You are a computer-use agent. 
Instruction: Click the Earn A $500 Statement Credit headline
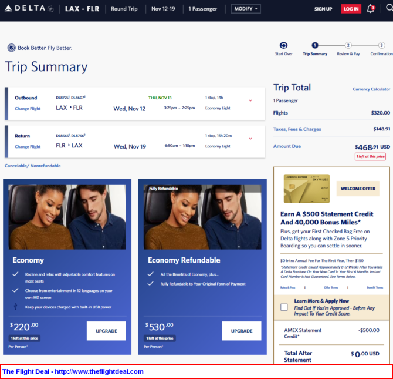click(x=327, y=218)
